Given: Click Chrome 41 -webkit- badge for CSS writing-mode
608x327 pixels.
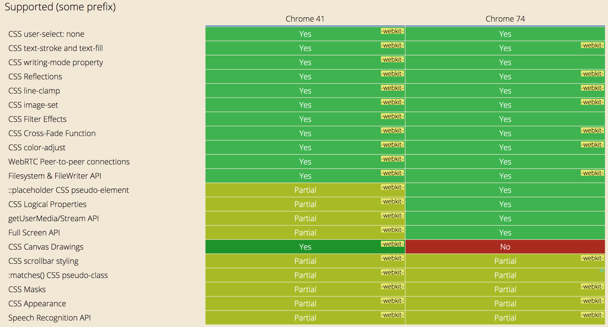Looking at the screenshot, I should coord(392,60).
